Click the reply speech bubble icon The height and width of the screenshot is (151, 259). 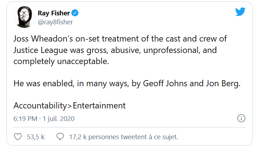pyautogui.click(x=60, y=136)
